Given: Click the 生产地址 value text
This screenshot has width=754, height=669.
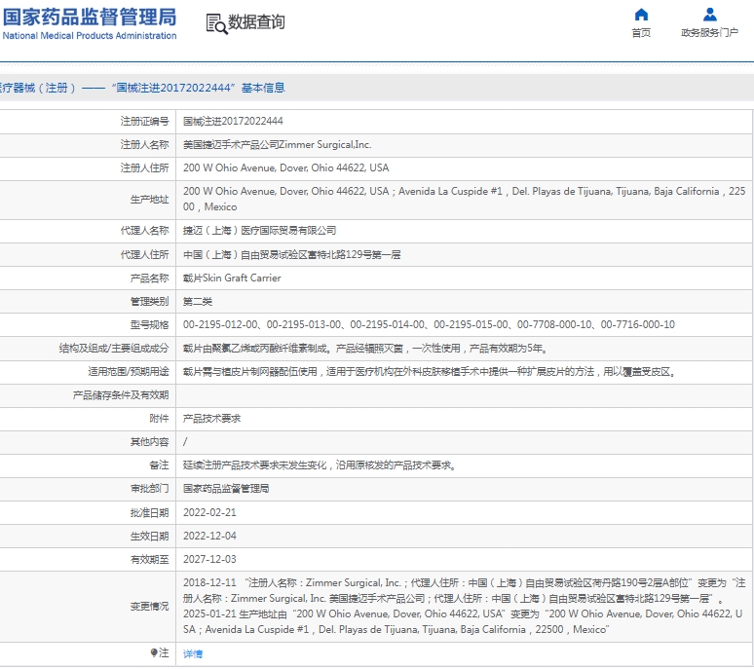Looking at the screenshot, I should pos(464,199).
